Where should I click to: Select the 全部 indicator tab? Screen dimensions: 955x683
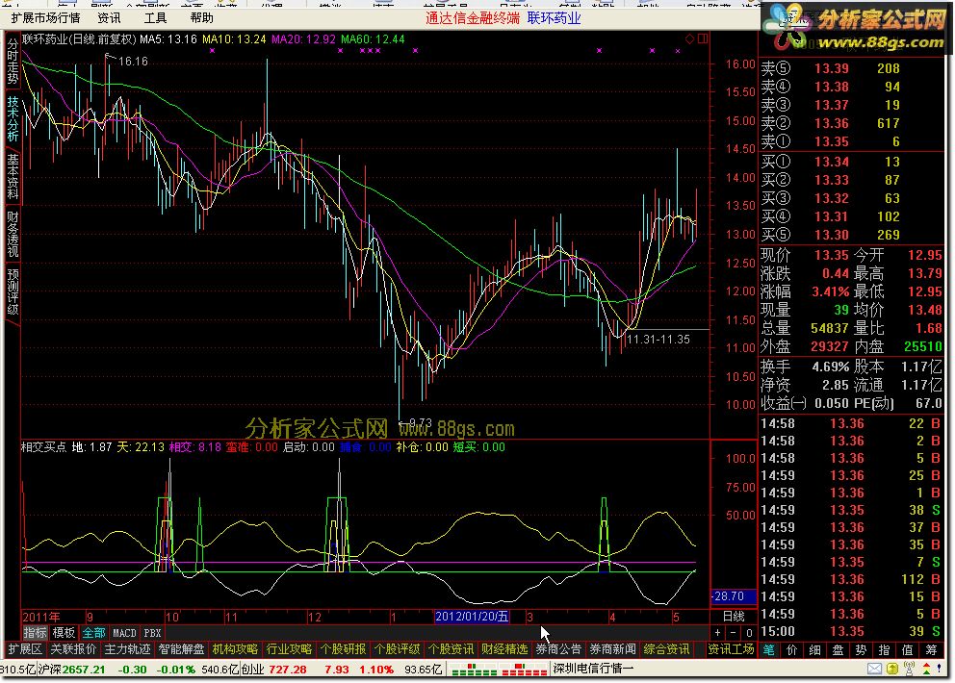[93, 632]
